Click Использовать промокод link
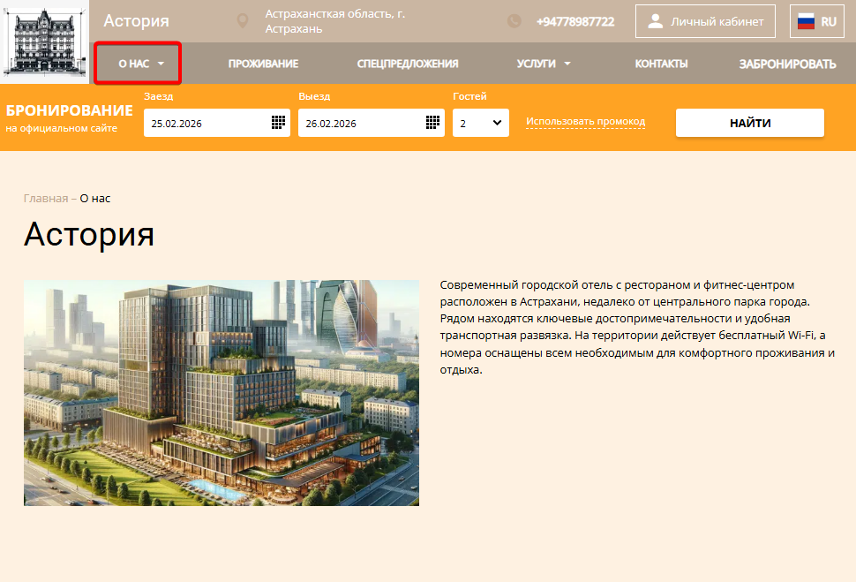This screenshot has width=856, height=582. tap(585, 121)
